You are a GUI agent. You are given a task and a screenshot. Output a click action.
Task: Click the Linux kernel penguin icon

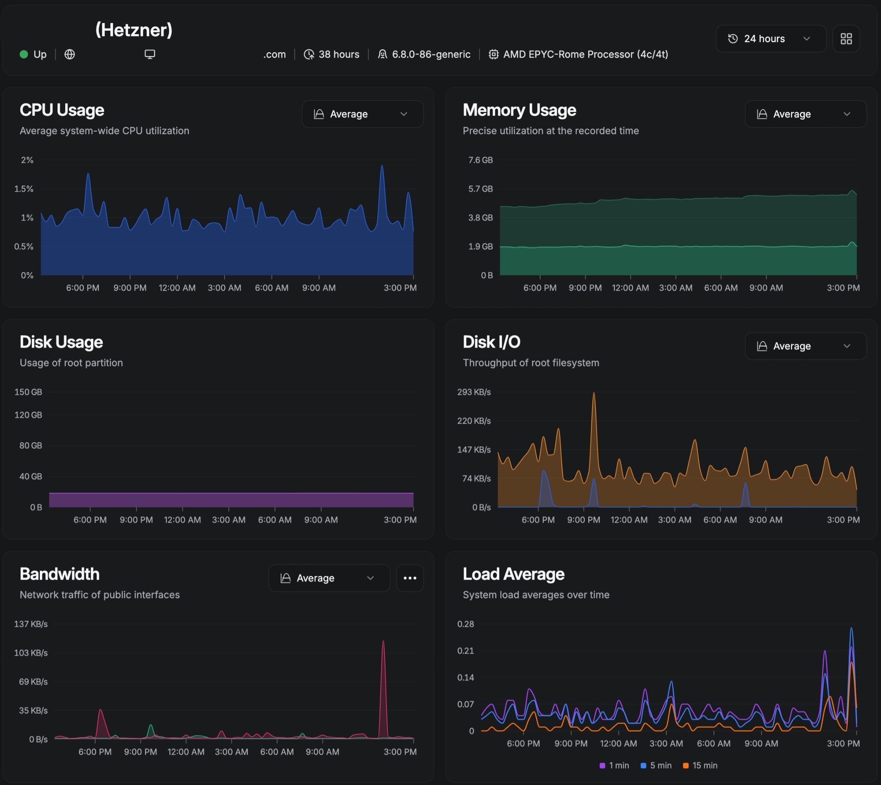pos(382,54)
